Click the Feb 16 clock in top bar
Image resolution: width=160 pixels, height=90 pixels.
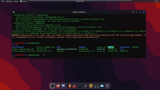click(80, 1)
